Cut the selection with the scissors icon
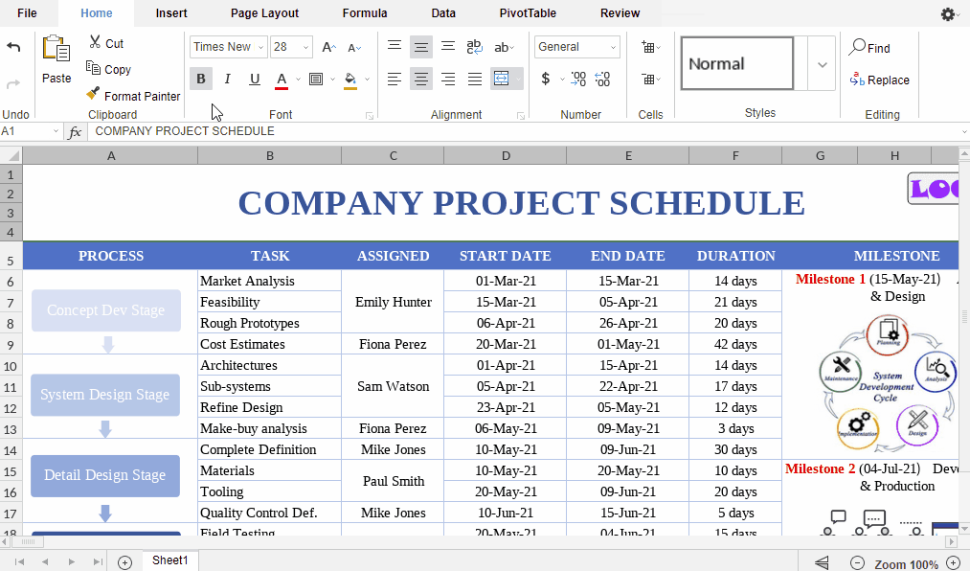Viewport: 970px width, 571px height. [105, 43]
